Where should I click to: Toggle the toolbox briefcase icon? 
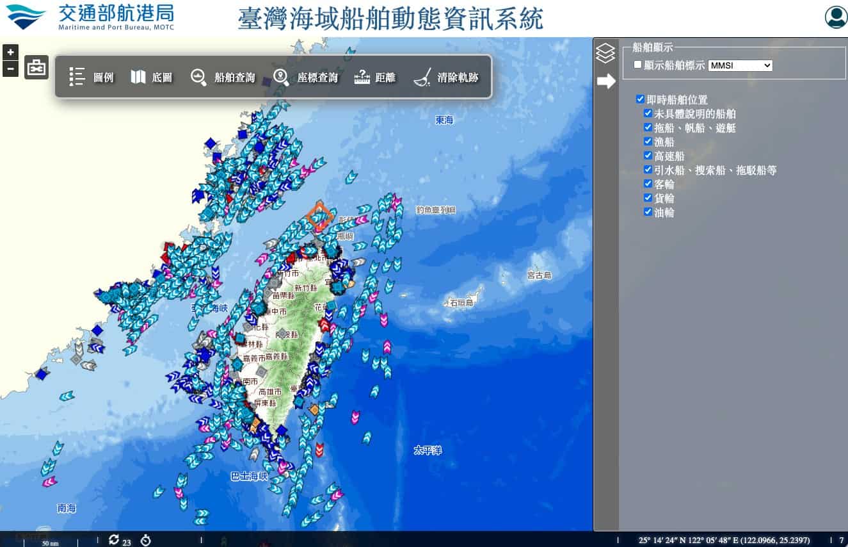36,67
